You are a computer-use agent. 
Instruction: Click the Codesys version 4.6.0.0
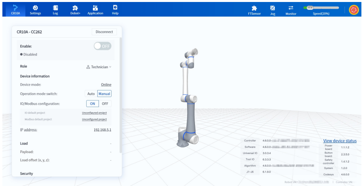[345, 174]
